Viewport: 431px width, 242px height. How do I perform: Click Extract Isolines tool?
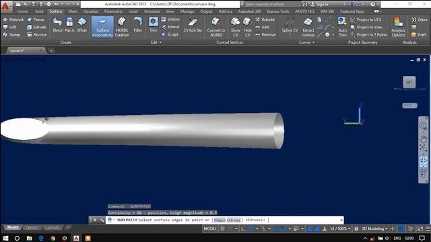click(308, 27)
